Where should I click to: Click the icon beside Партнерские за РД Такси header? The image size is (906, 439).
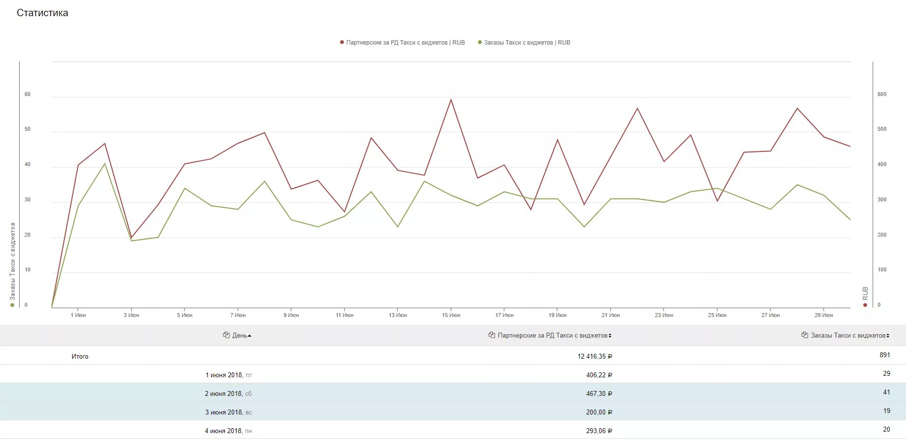[492, 335]
